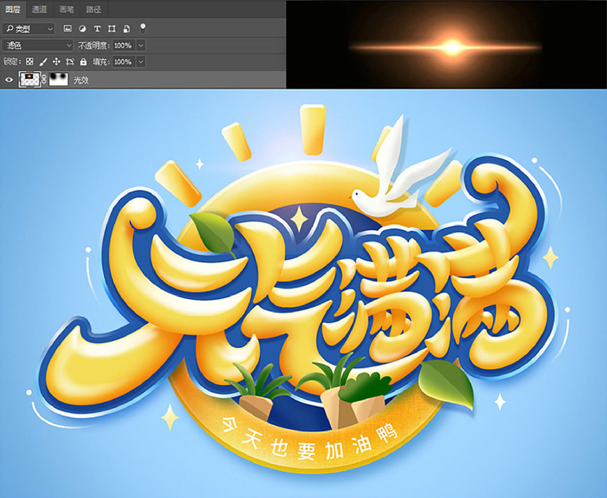Switch to the 图层 (Layers) tab

pos(13,9)
